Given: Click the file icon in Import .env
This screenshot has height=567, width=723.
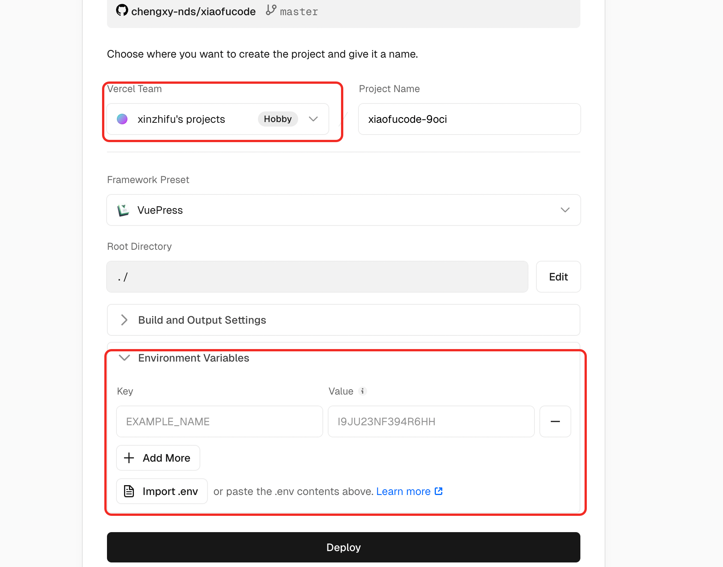Looking at the screenshot, I should (129, 491).
